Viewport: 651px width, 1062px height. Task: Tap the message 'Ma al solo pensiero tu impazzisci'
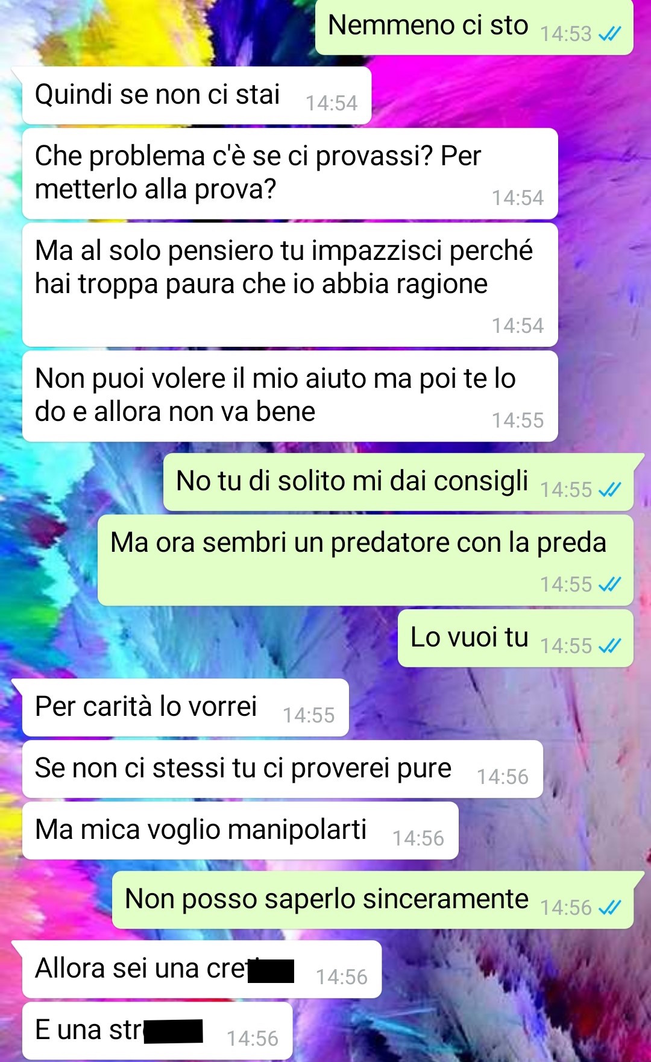pos(290,285)
